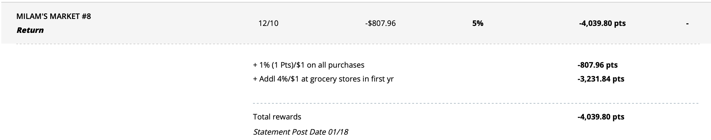Select the 12/10 transaction date
This screenshot has width=711, height=140.
(268, 23)
